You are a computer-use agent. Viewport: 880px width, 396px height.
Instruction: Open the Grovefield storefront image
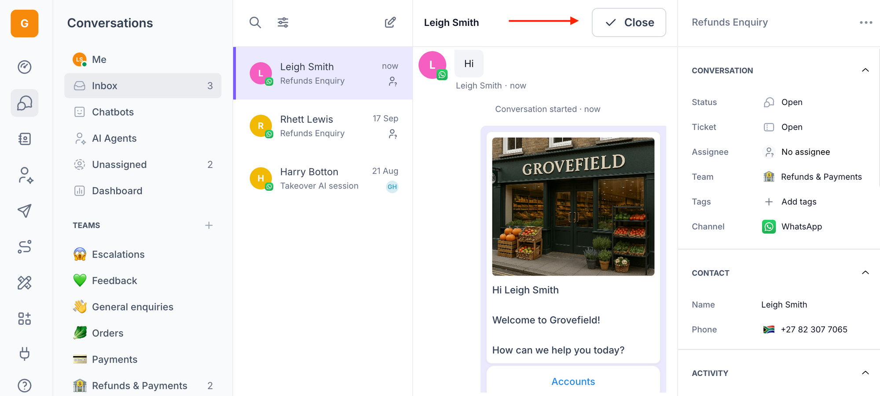pyautogui.click(x=573, y=207)
